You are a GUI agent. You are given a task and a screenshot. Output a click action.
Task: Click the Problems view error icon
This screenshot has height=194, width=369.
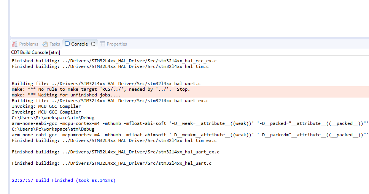click(x=14, y=44)
